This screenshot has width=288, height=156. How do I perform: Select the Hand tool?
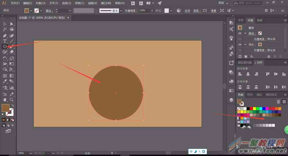(5, 99)
